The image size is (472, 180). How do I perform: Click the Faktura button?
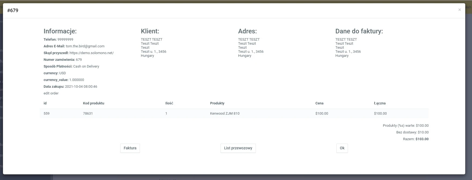coord(130,148)
